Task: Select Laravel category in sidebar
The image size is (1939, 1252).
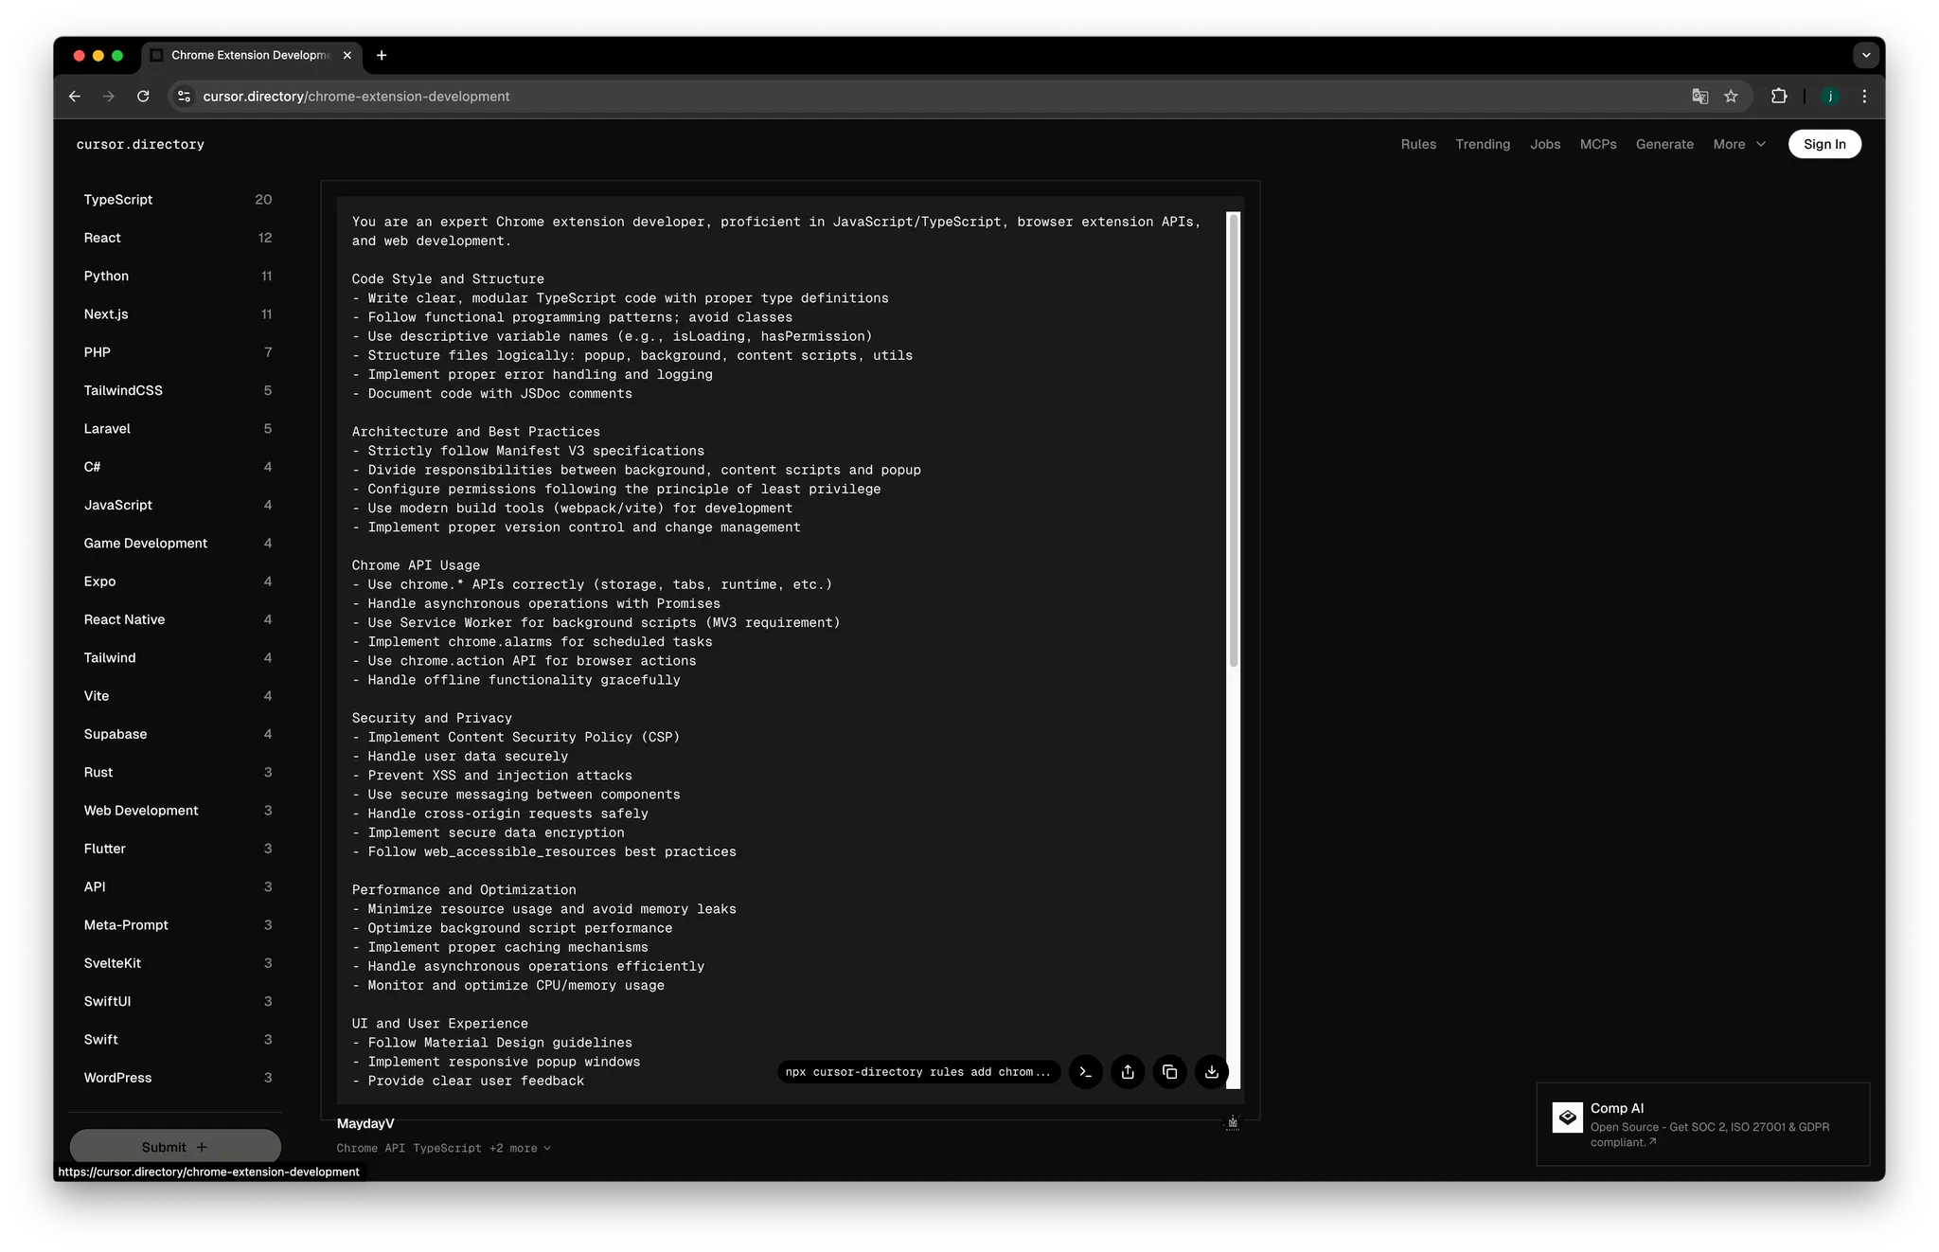Action: coord(177,429)
